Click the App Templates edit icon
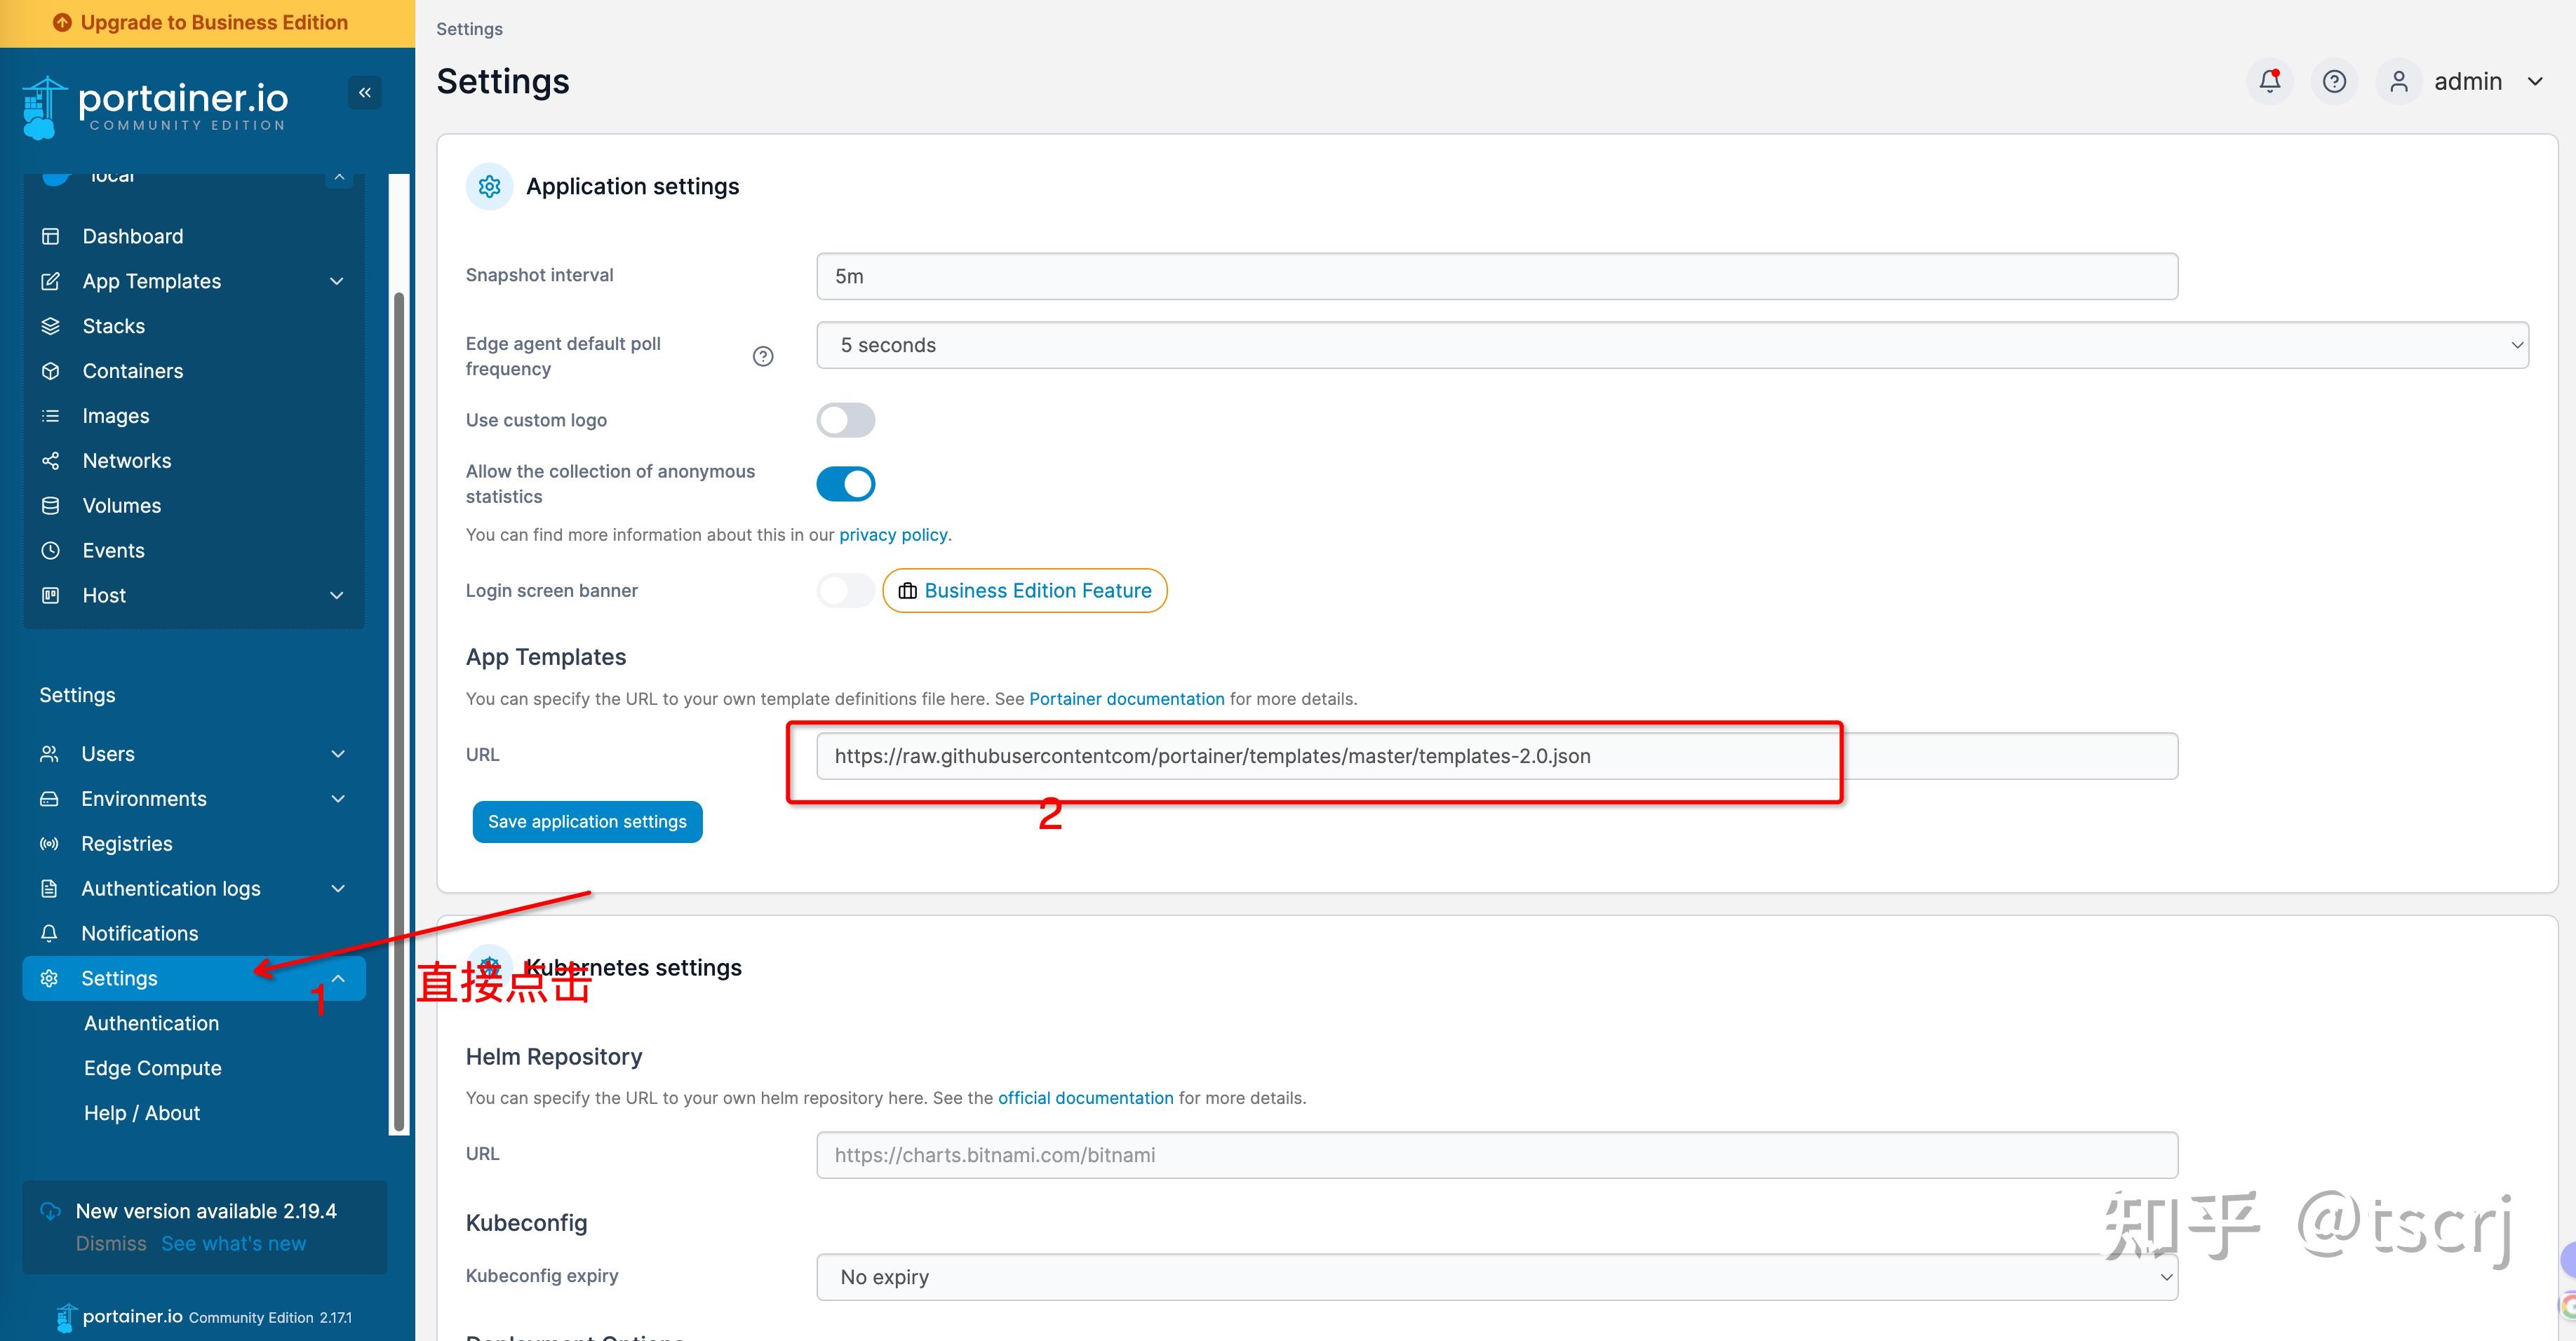Viewport: 2576px width, 1341px height. point(51,281)
